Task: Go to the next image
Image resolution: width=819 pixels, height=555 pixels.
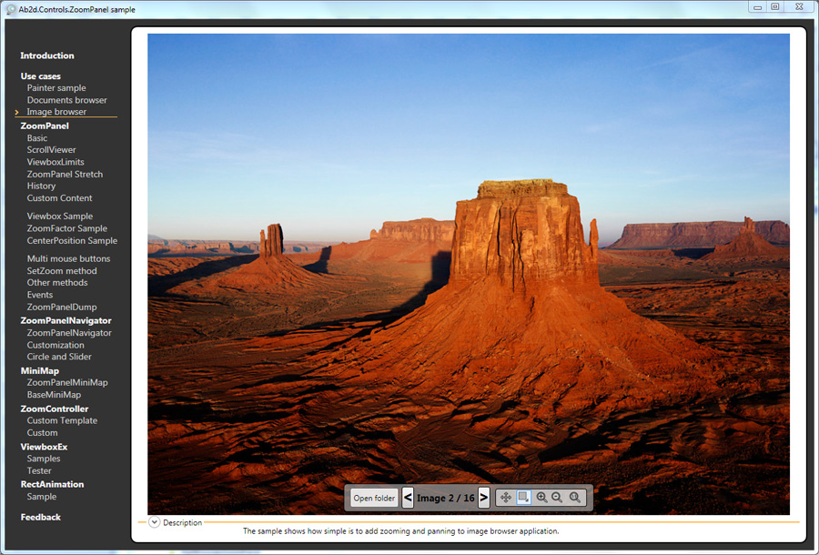Action: (484, 498)
